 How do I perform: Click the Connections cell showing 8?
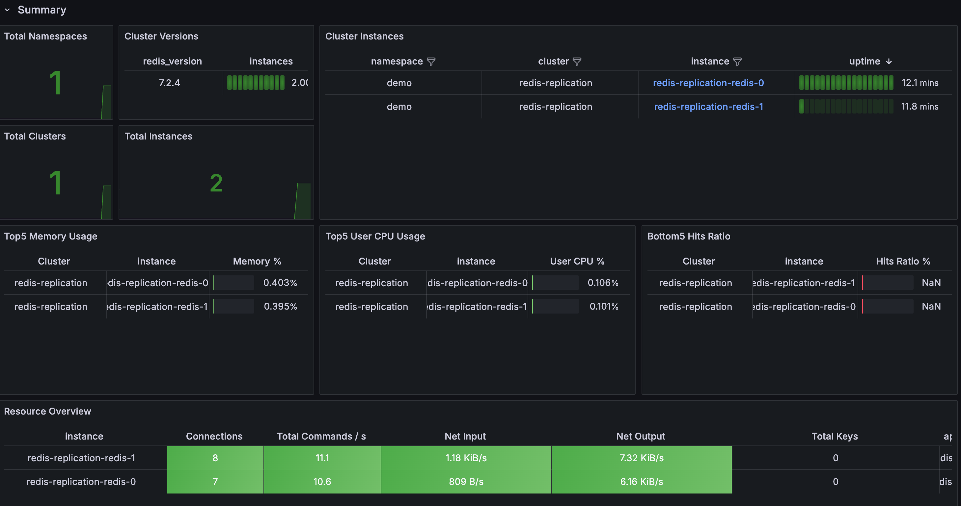tap(215, 458)
